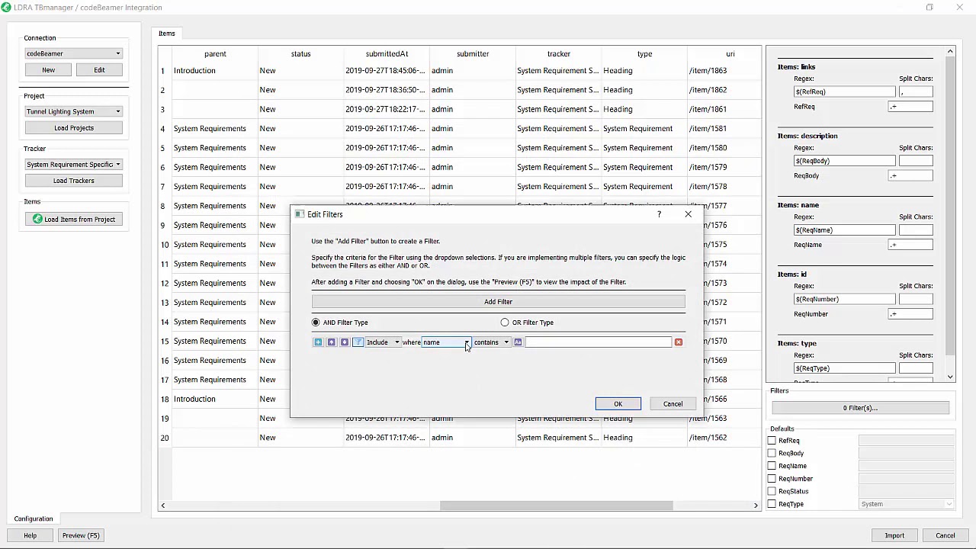Click the Add Filter button
This screenshot has height=549, width=976.
498,302
